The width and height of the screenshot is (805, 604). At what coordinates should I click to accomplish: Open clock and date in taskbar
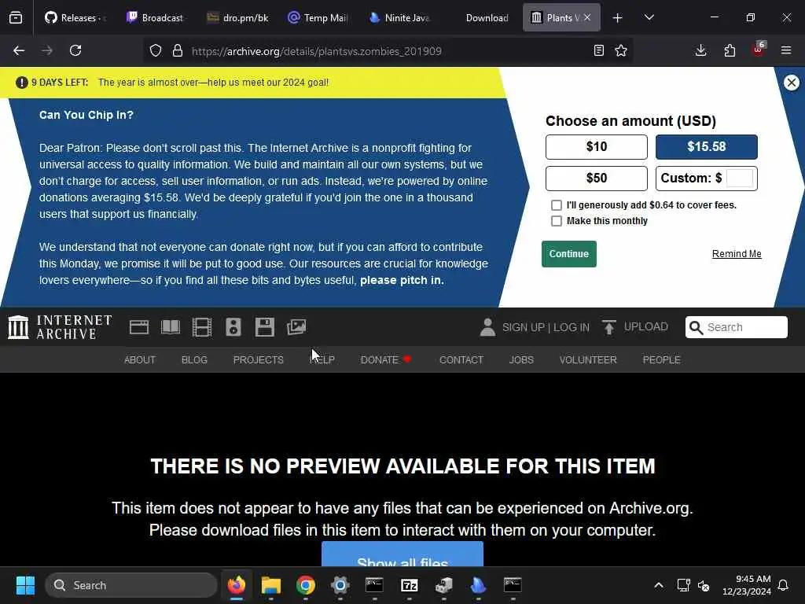[x=747, y=585]
